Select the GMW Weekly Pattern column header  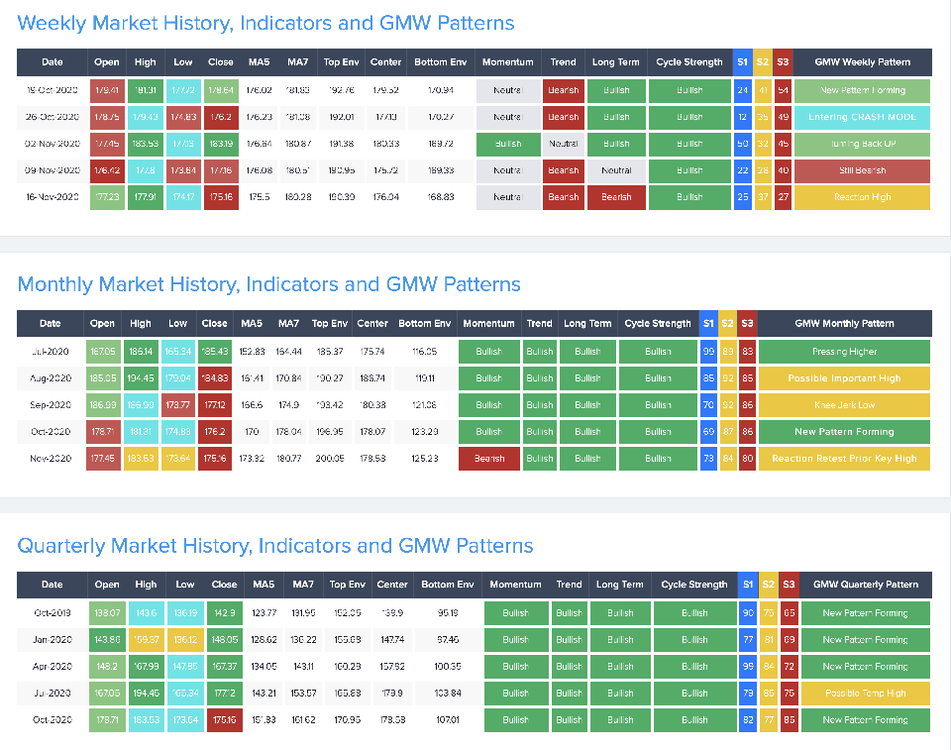point(862,61)
